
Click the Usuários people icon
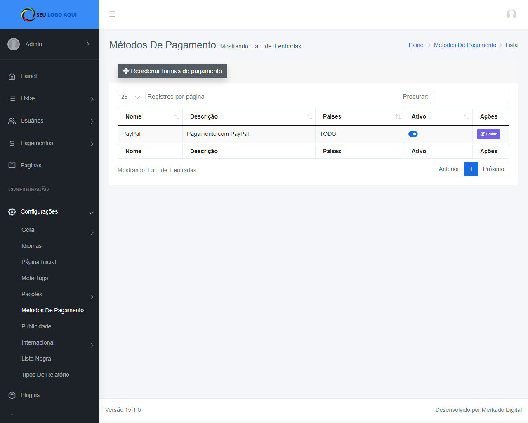tap(12, 121)
